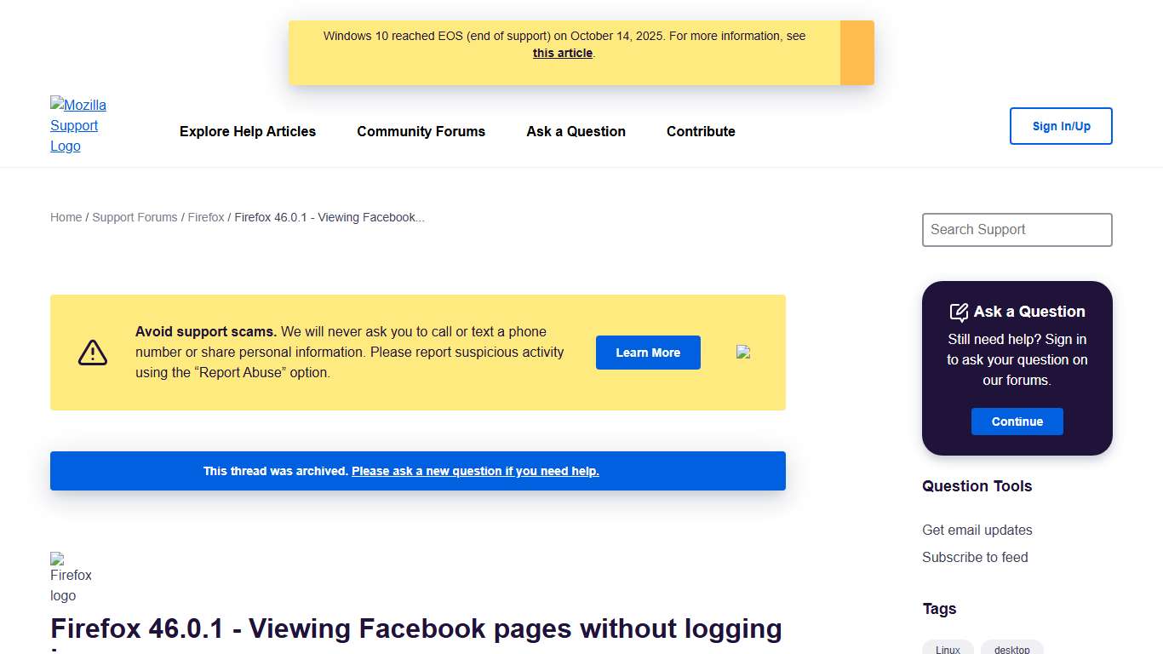Click the Linux tag

948,648
